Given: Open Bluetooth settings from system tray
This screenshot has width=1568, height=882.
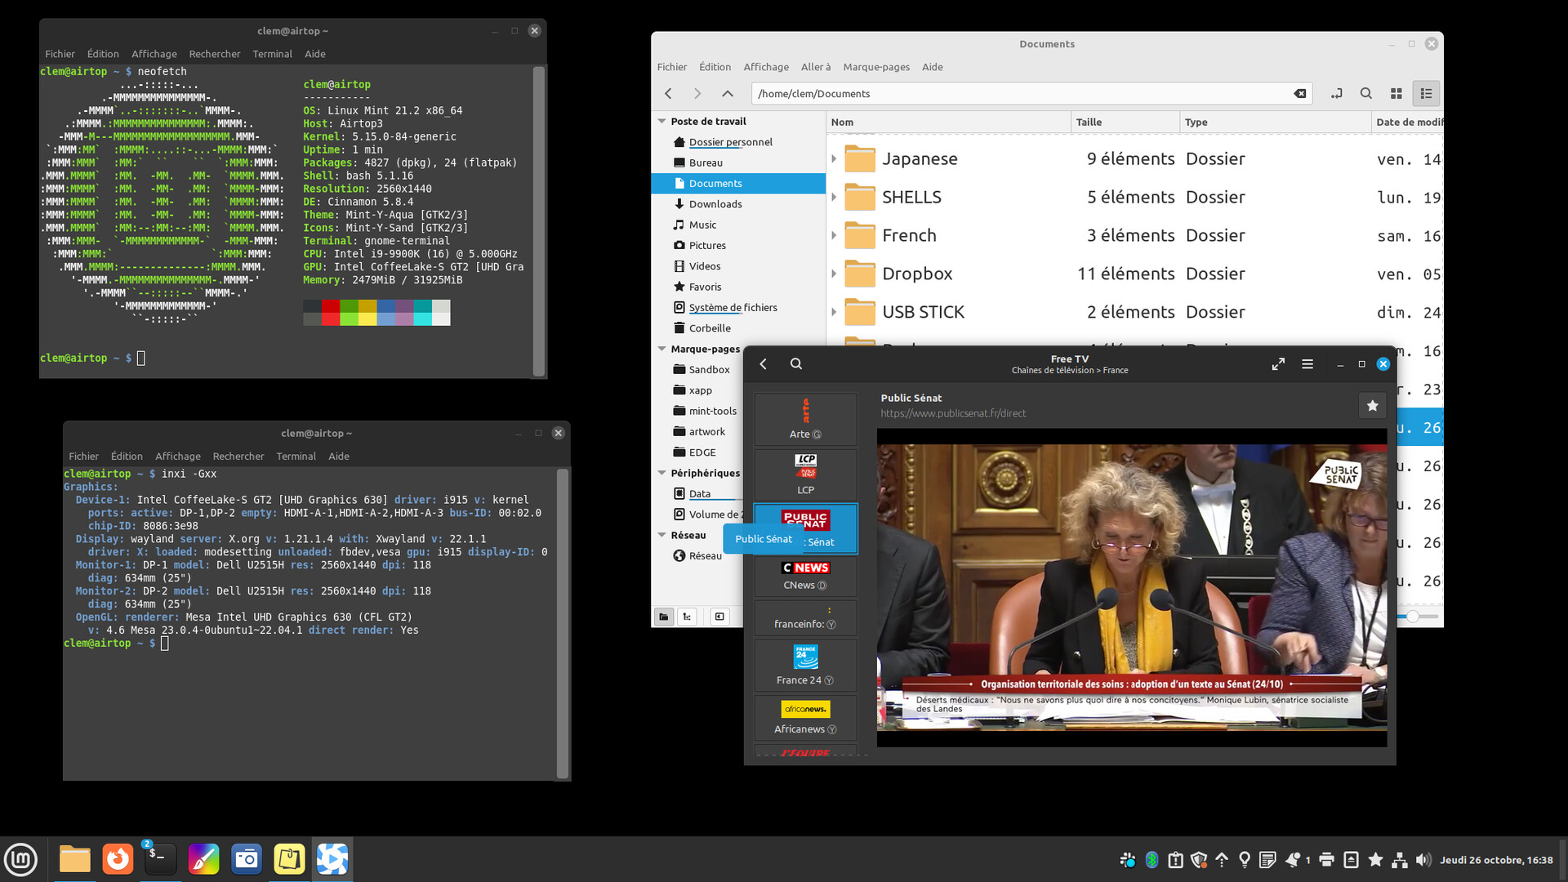Looking at the screenshot, I should tap(1151, 859).
